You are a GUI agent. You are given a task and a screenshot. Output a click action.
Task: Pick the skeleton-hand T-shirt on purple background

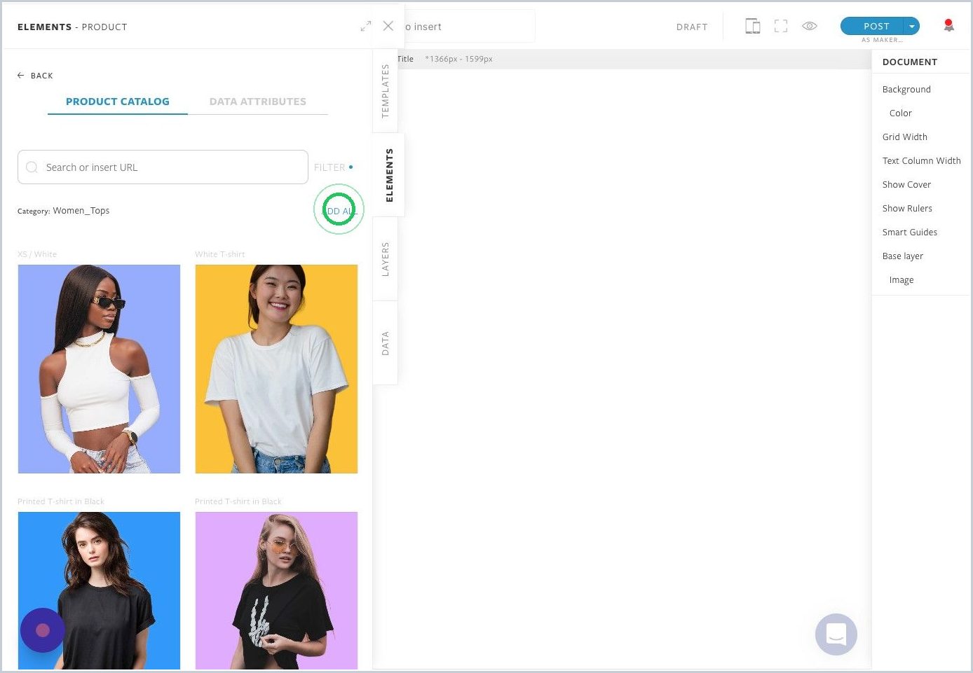coord(276,590)
